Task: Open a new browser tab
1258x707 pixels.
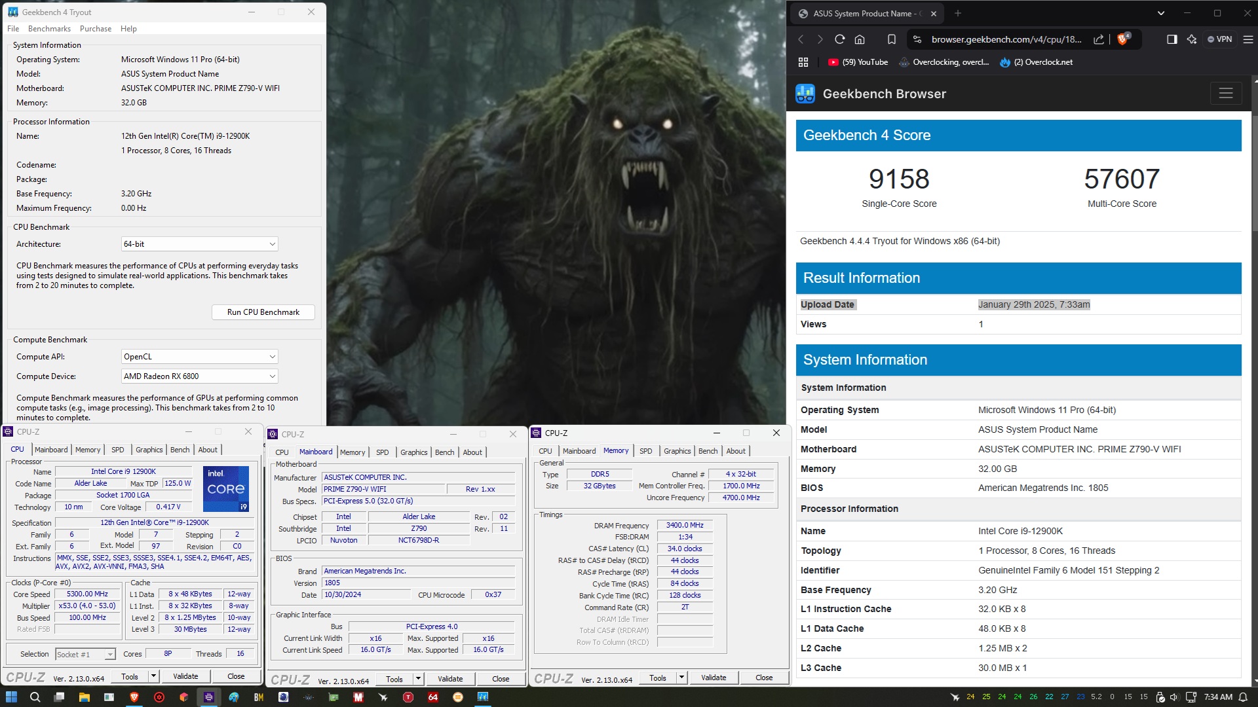Action: point(958,13)
